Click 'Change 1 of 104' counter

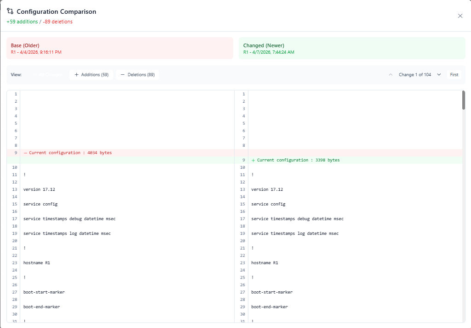click(415, 75)
